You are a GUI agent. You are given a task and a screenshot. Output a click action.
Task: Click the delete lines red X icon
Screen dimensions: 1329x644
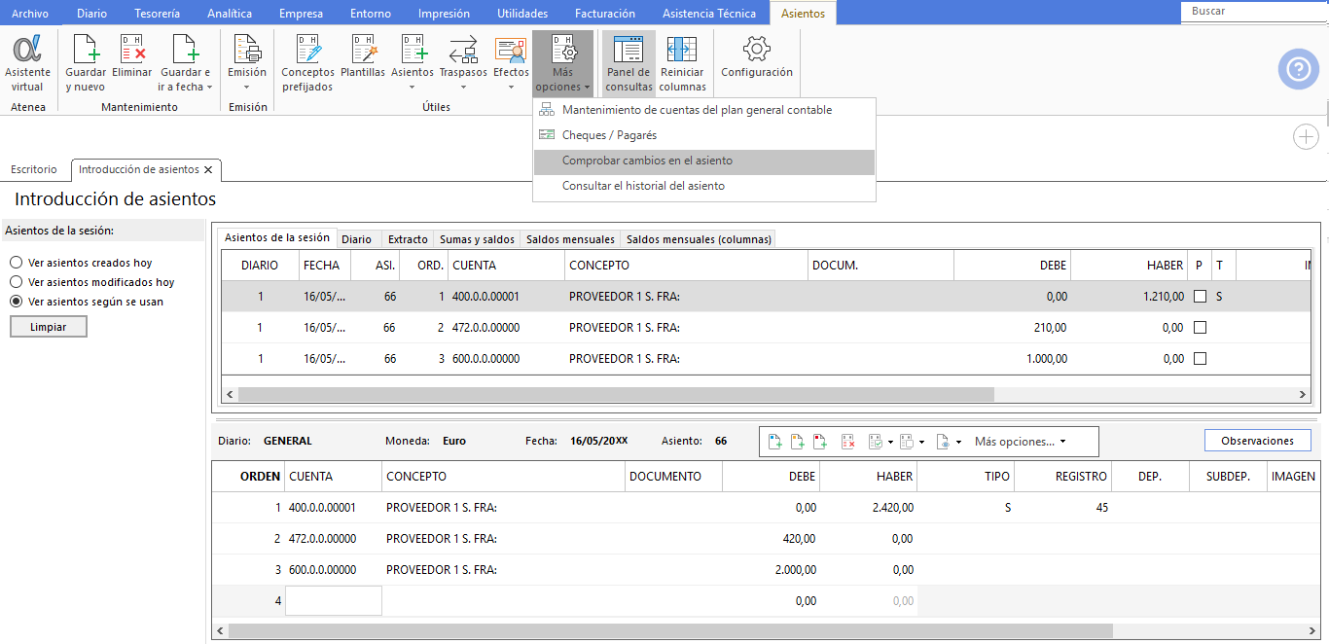848,442
